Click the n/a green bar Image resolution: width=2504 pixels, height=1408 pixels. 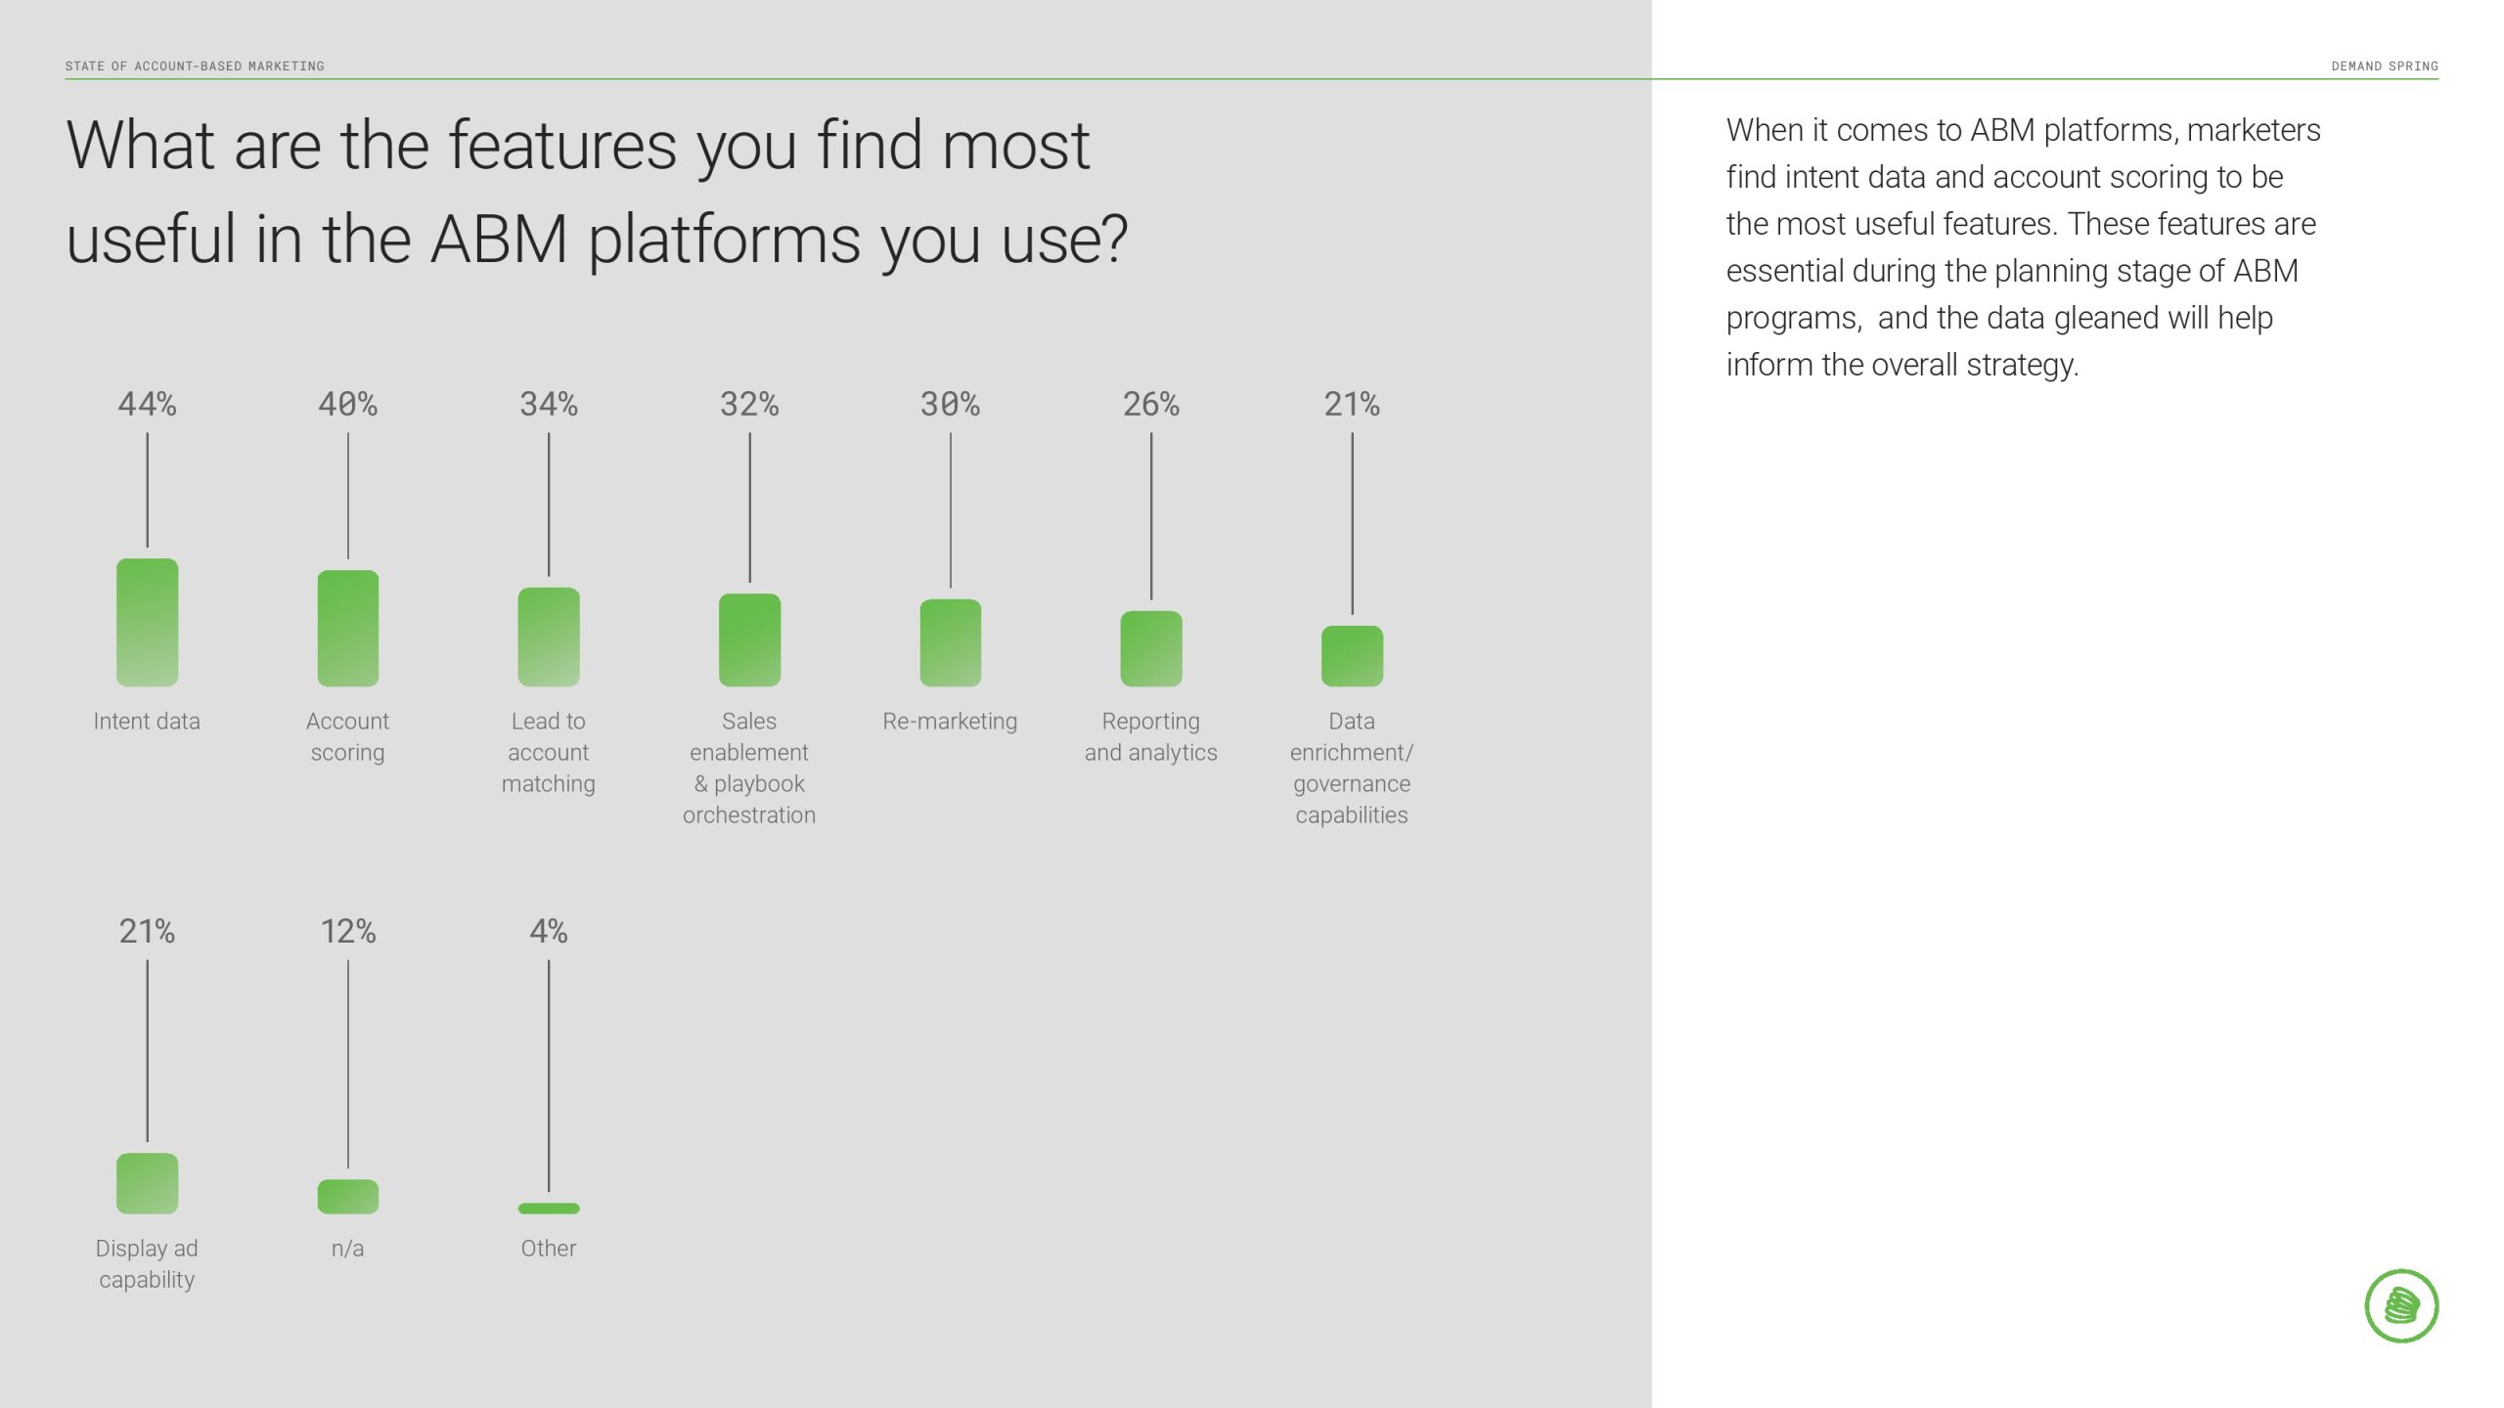pos(347,1196)
